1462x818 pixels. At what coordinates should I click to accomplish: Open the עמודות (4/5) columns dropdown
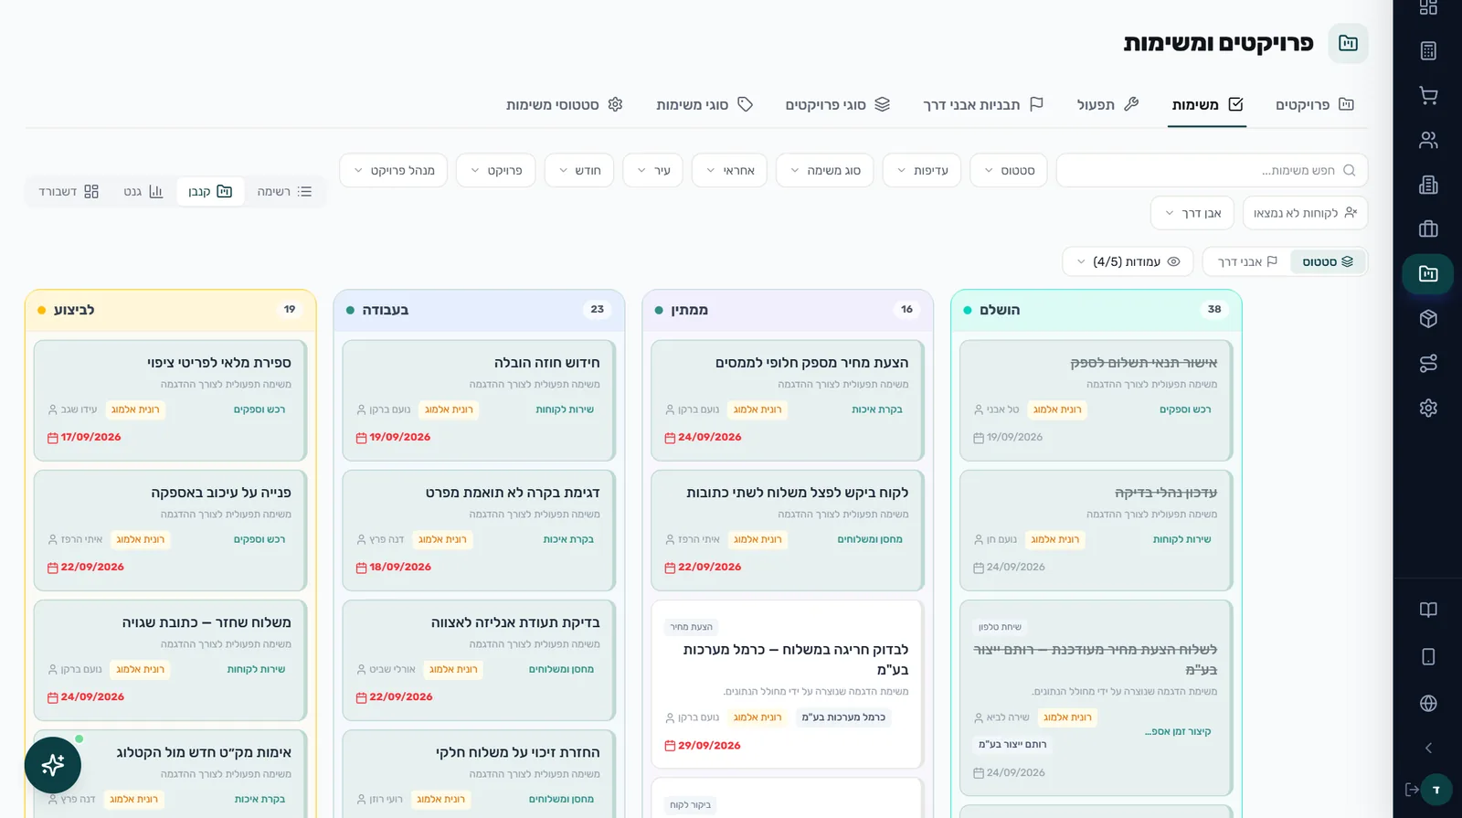point(1128,261)
